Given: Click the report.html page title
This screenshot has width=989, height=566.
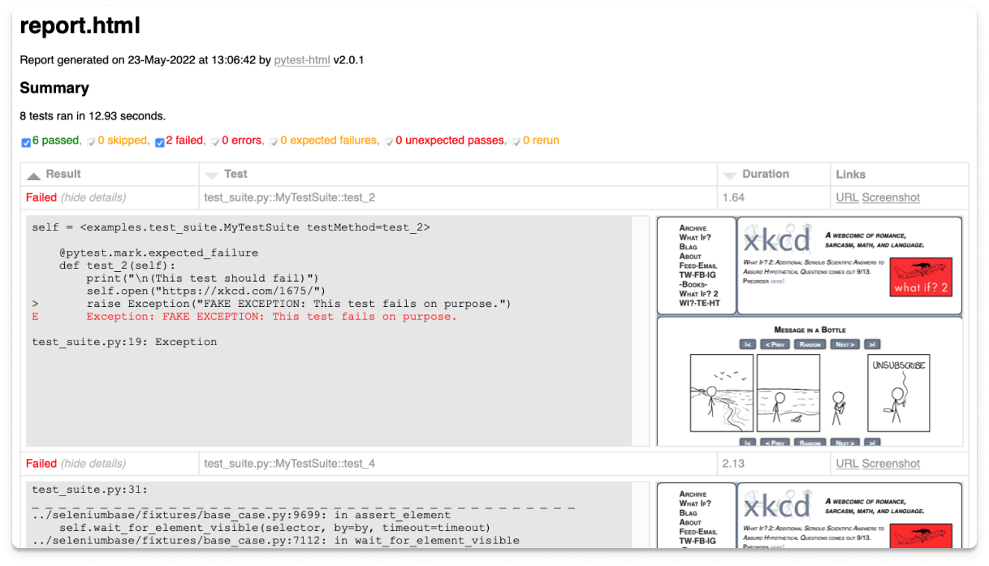Looking at the screenshot, I should click(80, 26).
